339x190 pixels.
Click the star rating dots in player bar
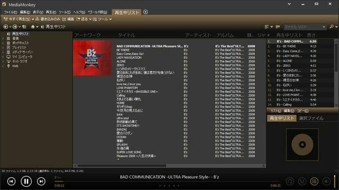coord(169,186)
